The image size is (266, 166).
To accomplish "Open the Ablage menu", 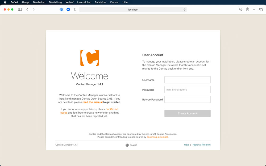I will 25,2.
